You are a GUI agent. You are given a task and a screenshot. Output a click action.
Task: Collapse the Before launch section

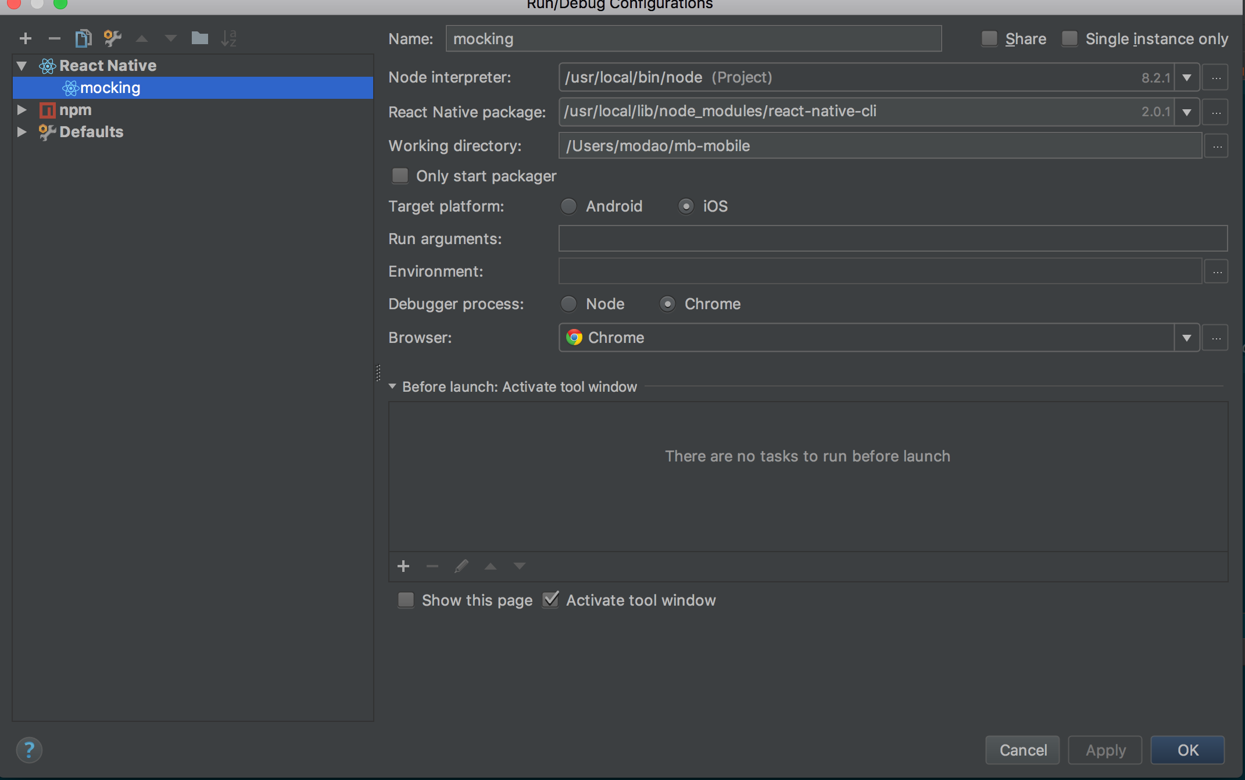392,387
